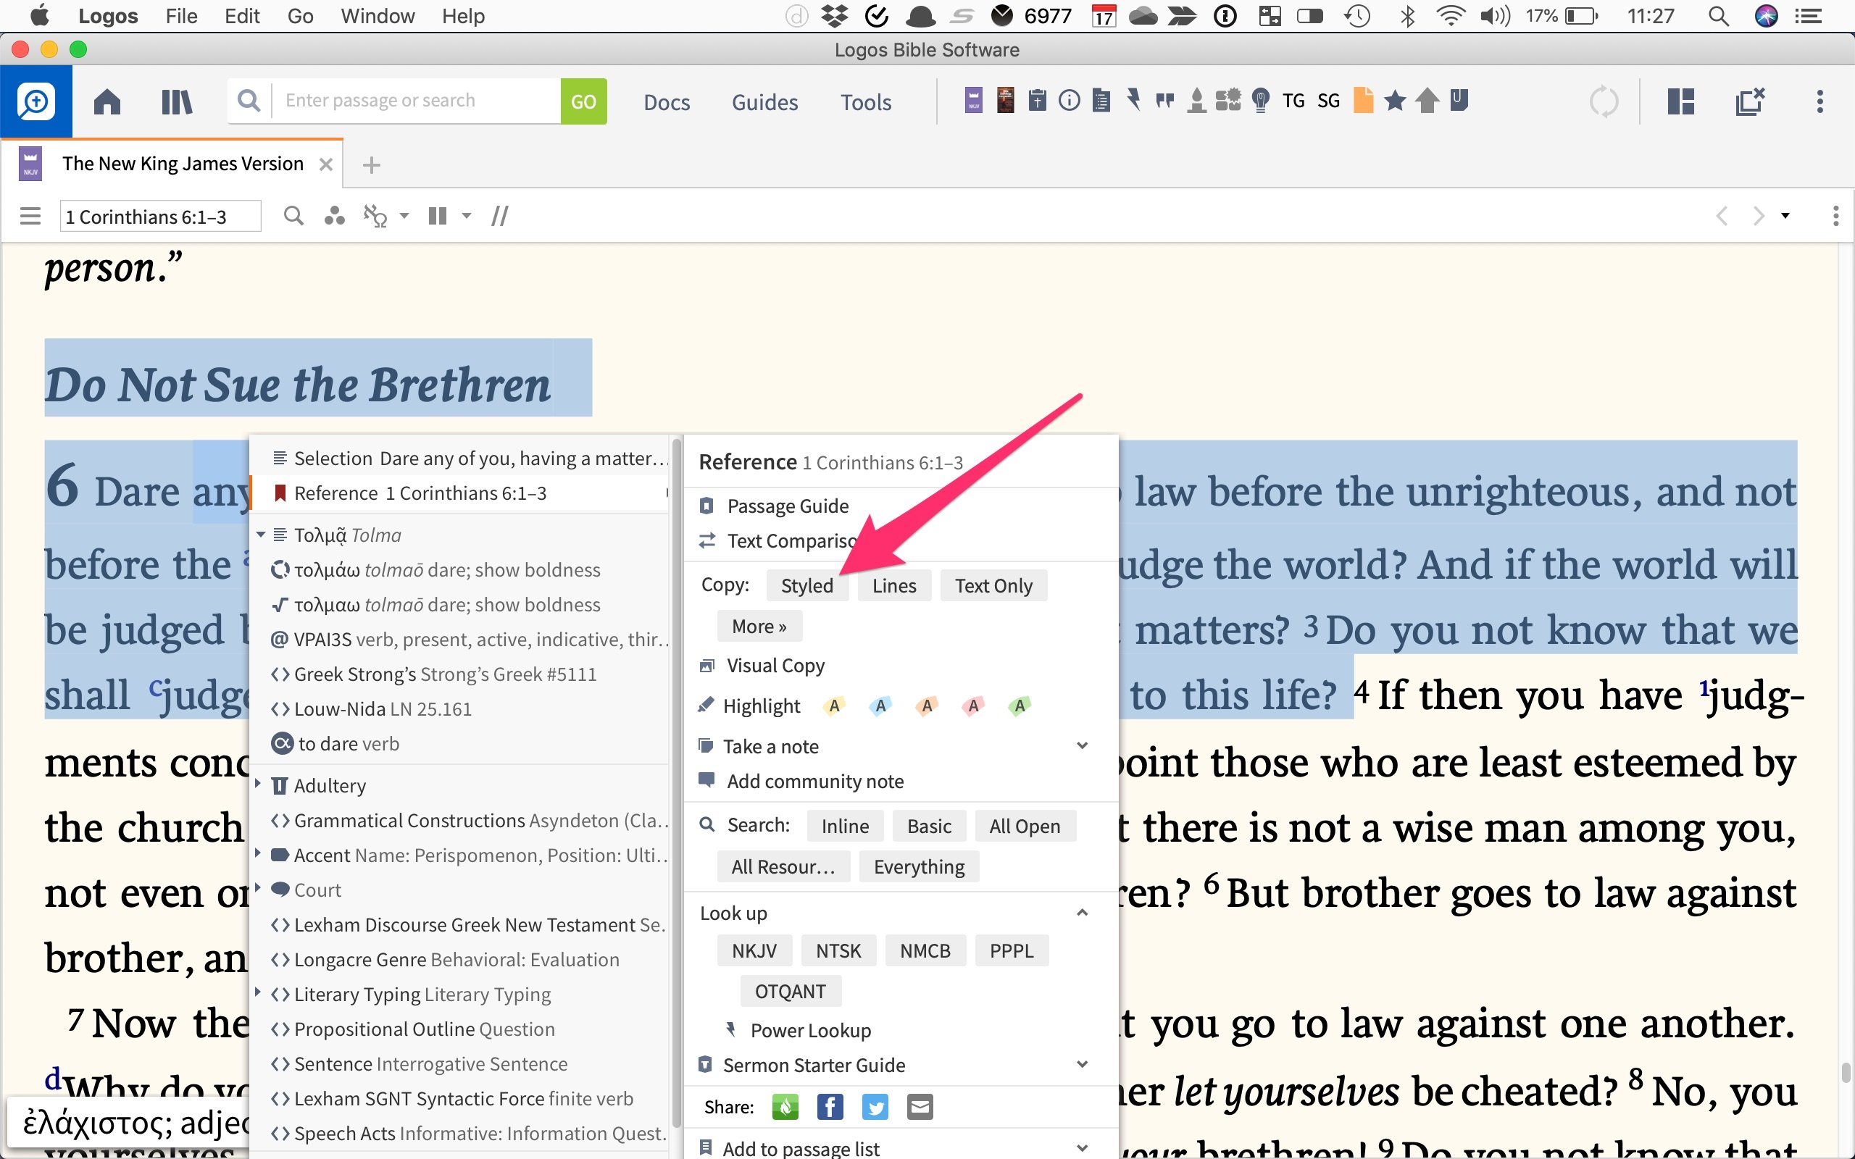This screenshot has width=1855, height=1159.
Task: Share the passage via Twitter
Action: click(x=875, y=1106)
